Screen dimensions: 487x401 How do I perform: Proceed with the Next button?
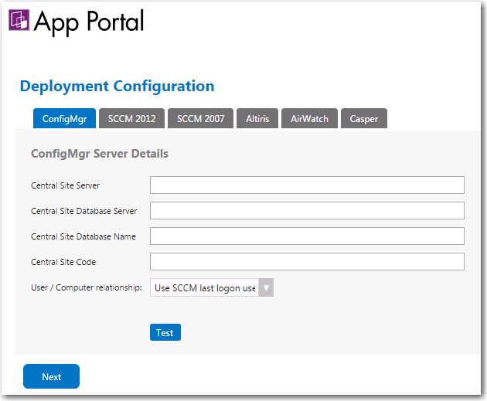51,376
